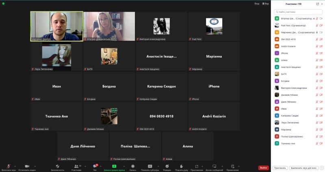The height and width of the screenshot is (172, 325).
Task: Raise hand with Поднять руку icon
Action: (181, 166)
